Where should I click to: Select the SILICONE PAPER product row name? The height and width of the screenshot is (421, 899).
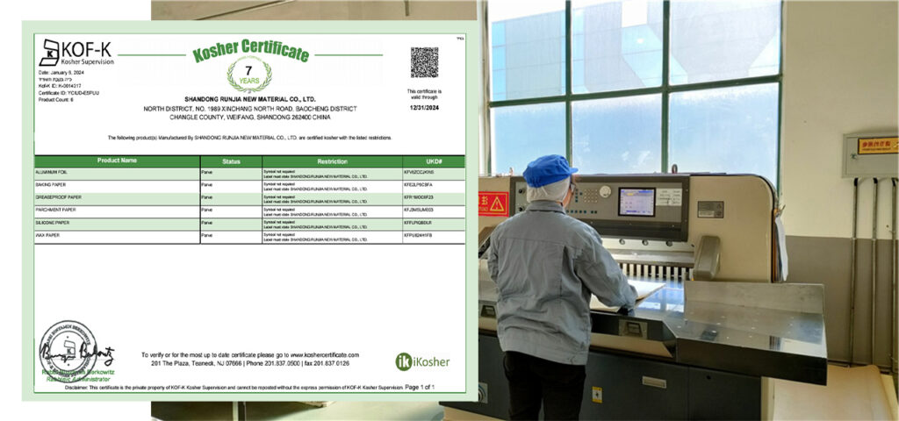coord(52,222)
